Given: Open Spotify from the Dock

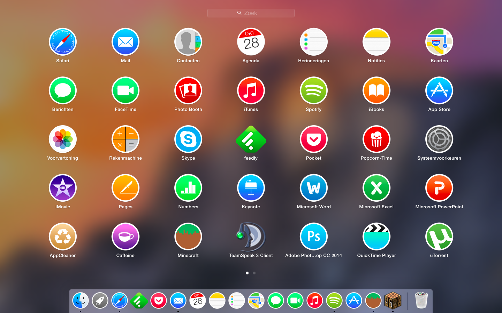Looking at the screenshot, I should pos(334,300).
